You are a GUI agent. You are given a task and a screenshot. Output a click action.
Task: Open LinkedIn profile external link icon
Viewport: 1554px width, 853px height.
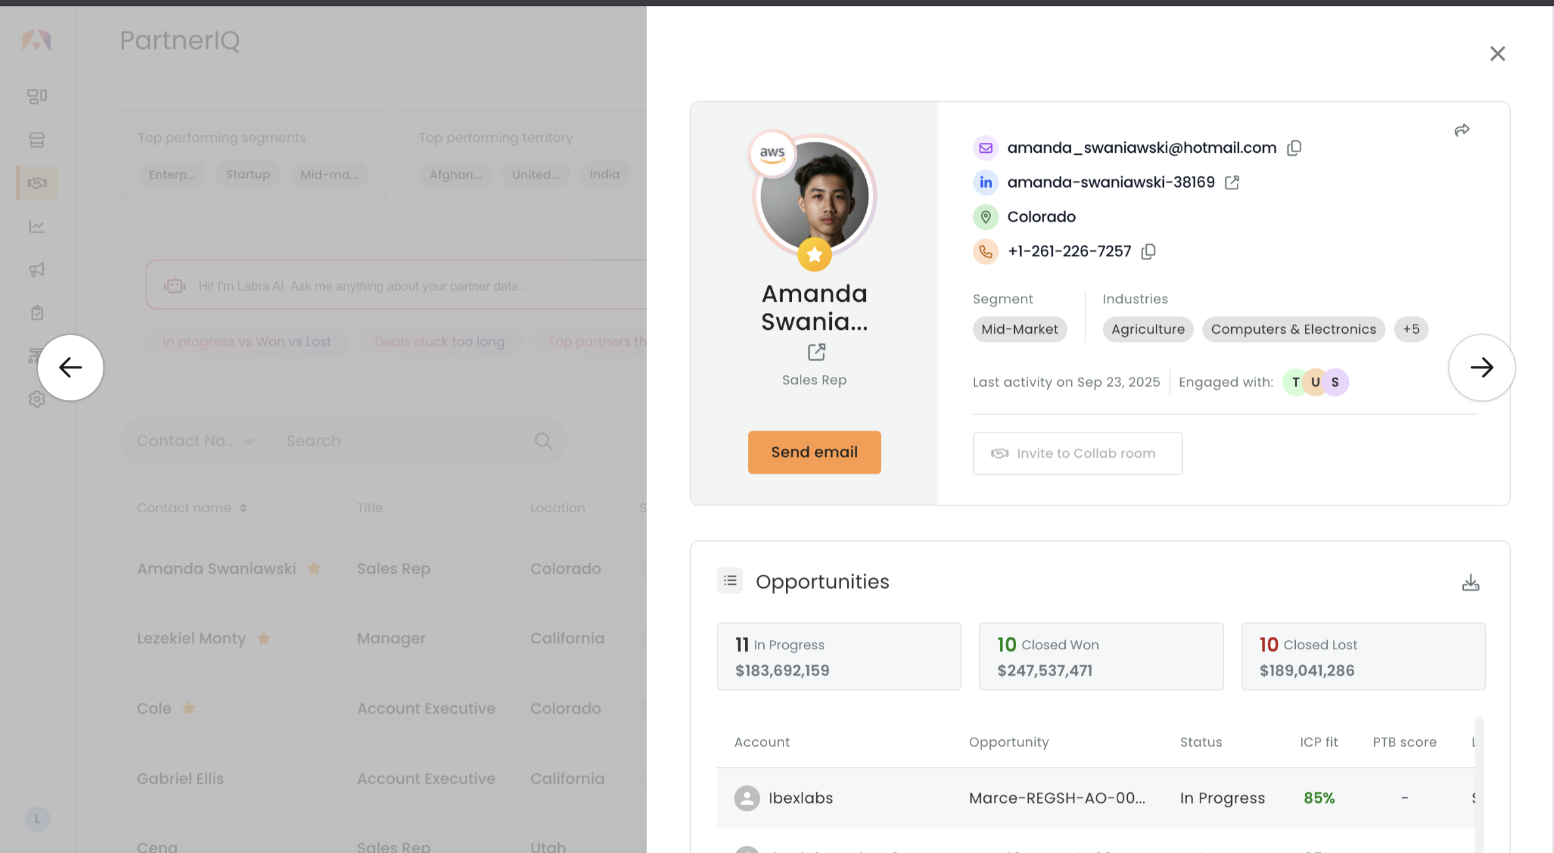click(x=1232, y=183)
